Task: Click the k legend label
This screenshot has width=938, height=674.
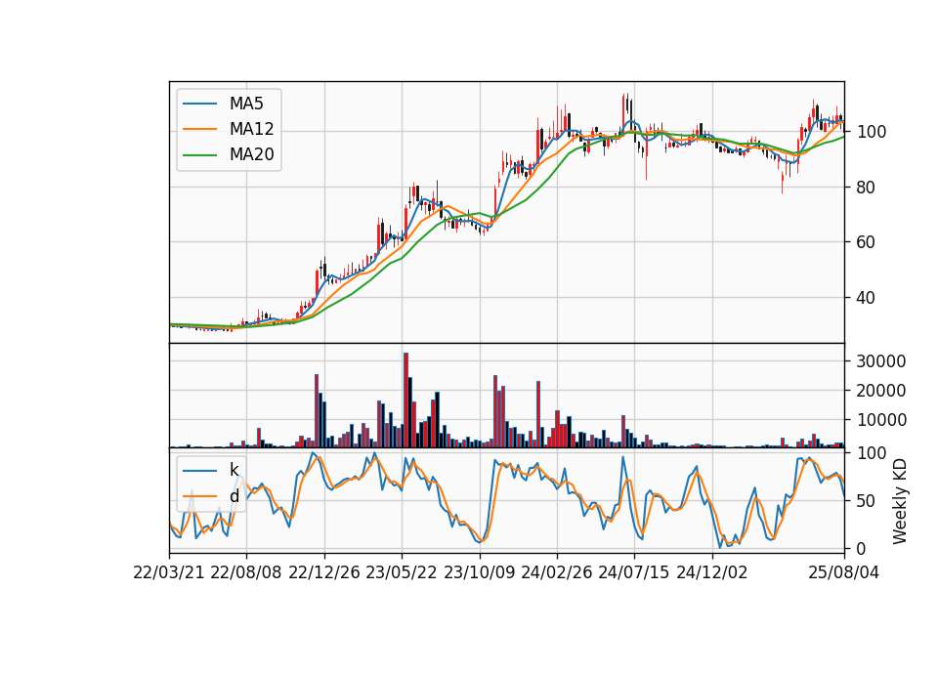Action: 234,470
